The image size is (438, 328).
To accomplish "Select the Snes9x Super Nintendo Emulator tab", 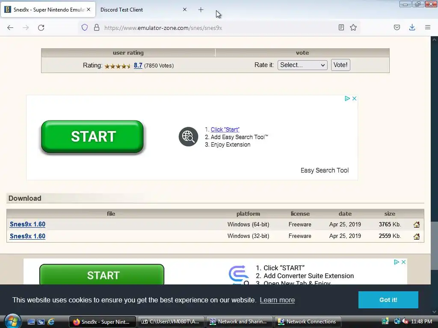I will pyautogui.click(x=48, y=10).
